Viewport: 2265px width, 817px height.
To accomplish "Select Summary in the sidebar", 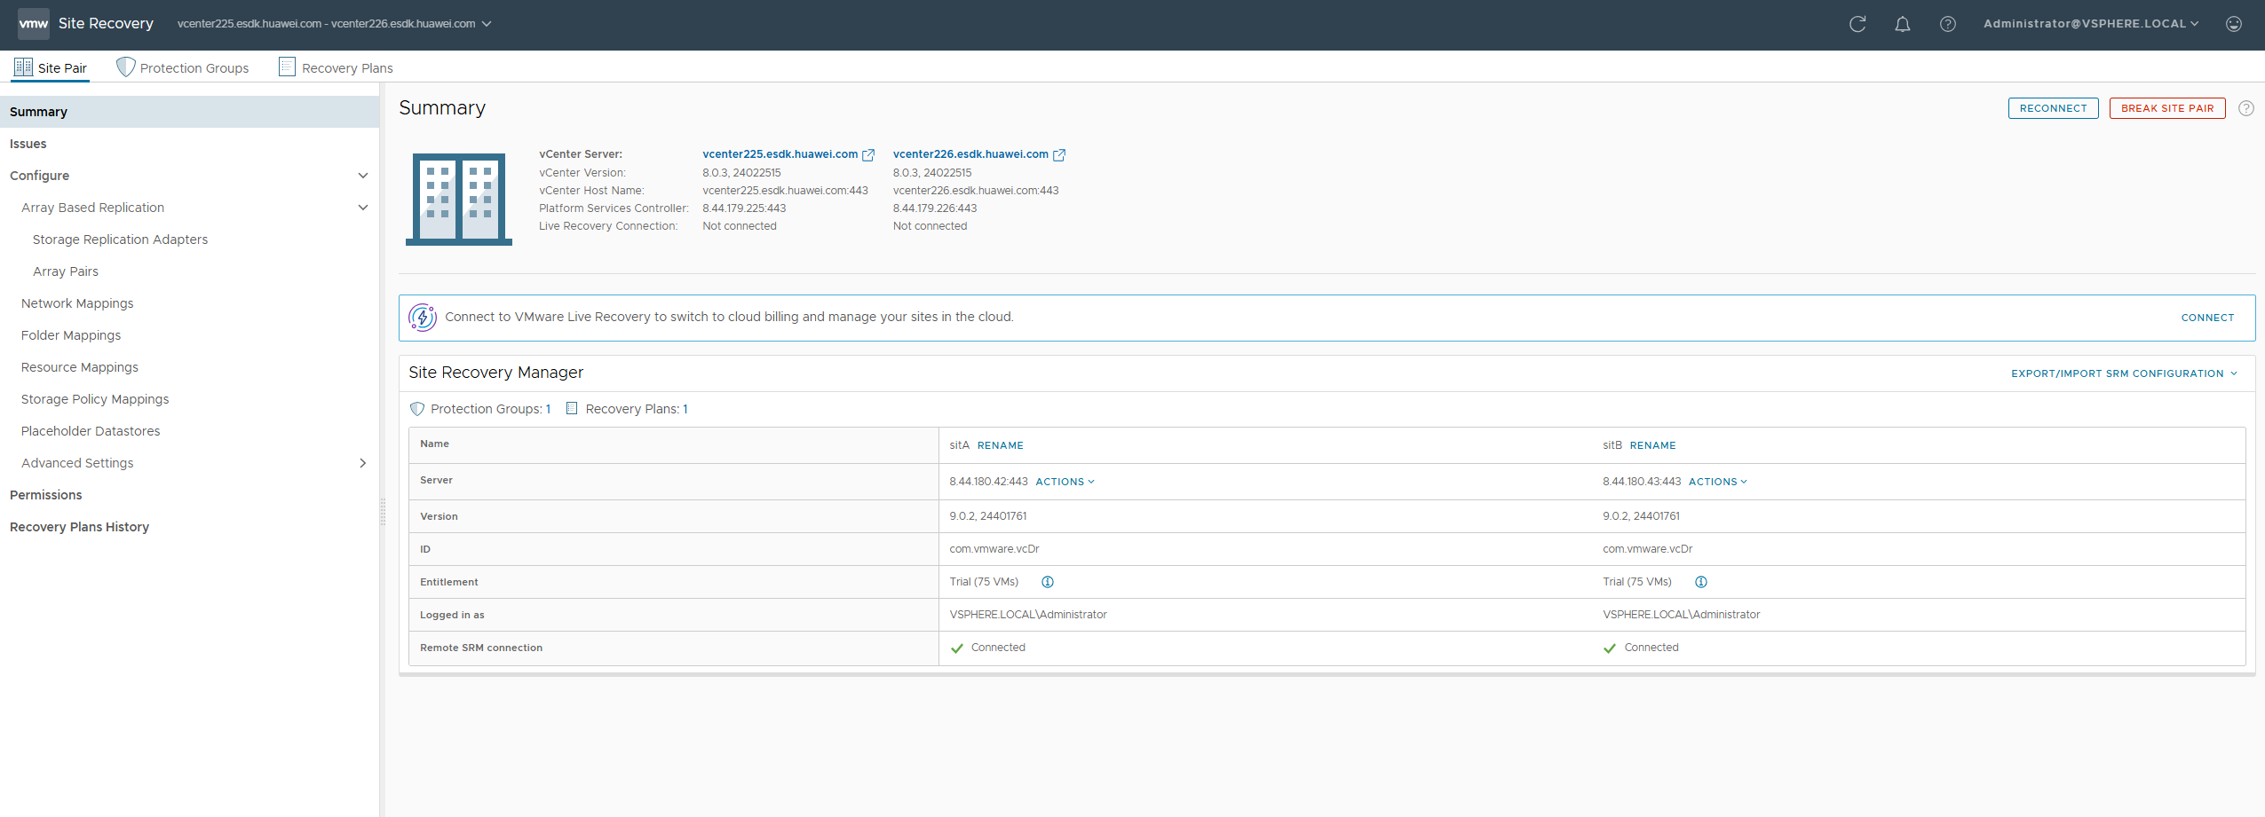I will point(189,112).
